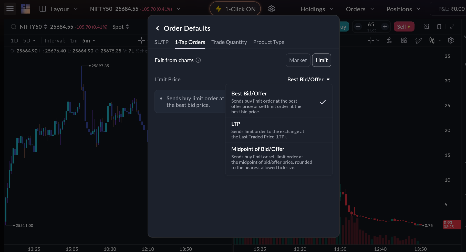Open the SL/TP tab

coord(161,42)
